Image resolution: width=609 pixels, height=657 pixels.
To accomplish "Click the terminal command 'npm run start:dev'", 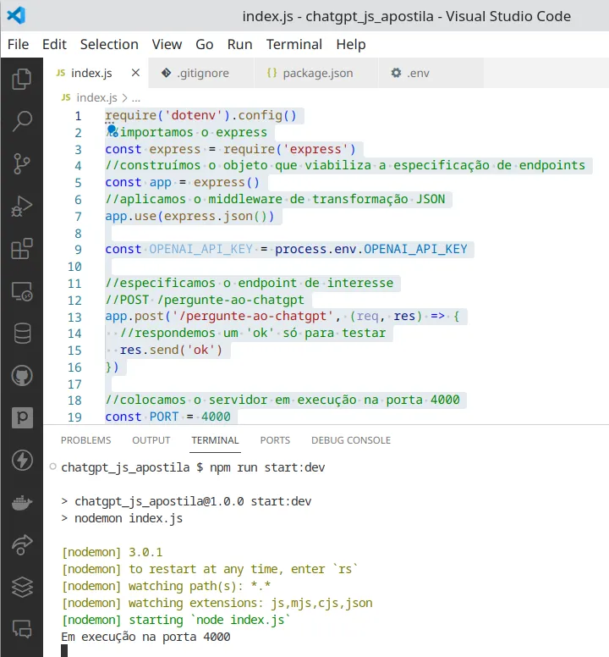I will click(x=267, y=467).
